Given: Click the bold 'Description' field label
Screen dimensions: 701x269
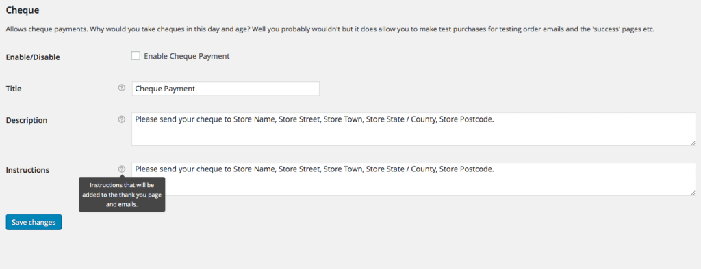Looking at the screenshot, I should click(x=27, y=120).
